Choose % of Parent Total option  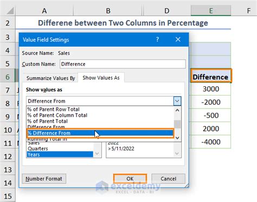tap(100, 121)
